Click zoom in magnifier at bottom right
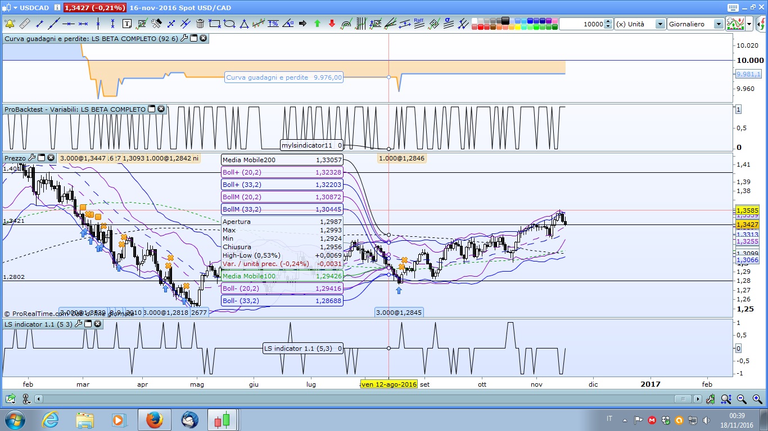Image resolution: width=768 pixels, height=431 pixels. point(757,399)
